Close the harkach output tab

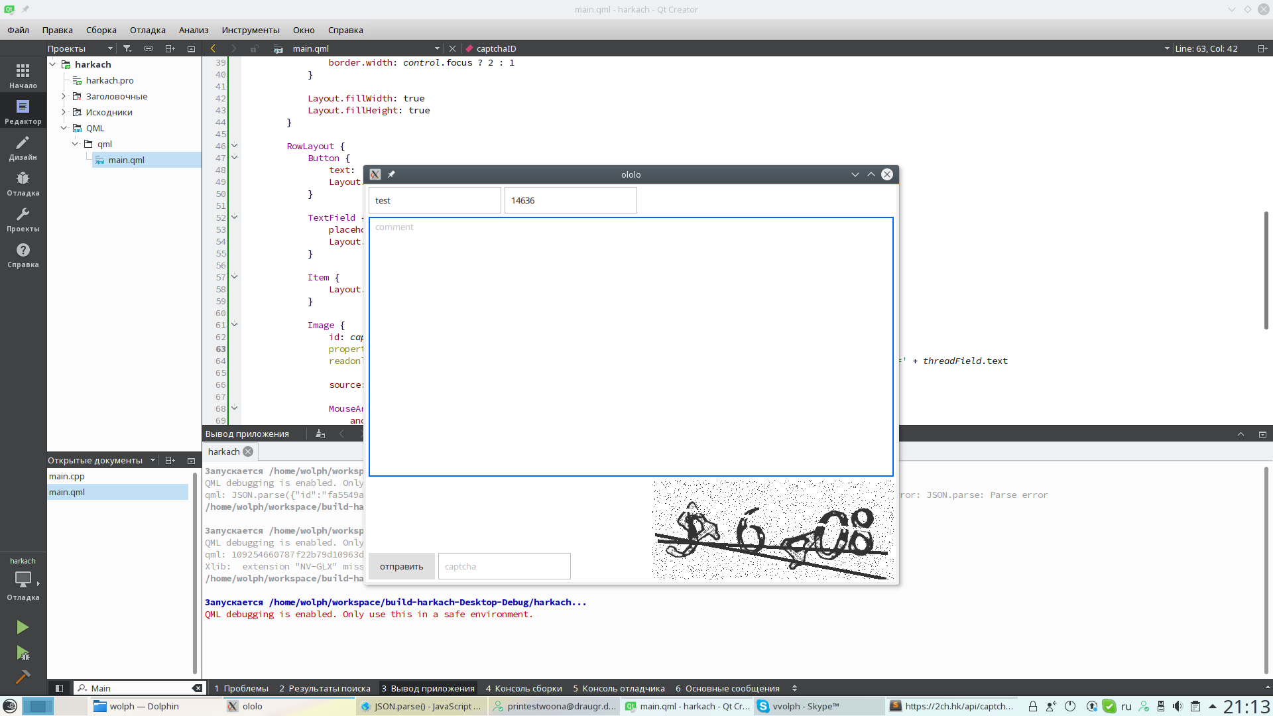248,451
